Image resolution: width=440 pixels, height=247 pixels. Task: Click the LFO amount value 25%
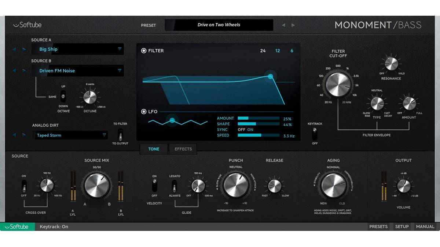(x=287, y=119)
